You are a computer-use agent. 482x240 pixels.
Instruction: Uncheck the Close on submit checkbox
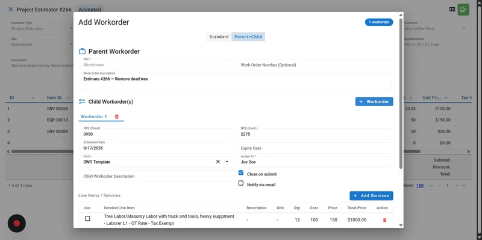(241, 173)
